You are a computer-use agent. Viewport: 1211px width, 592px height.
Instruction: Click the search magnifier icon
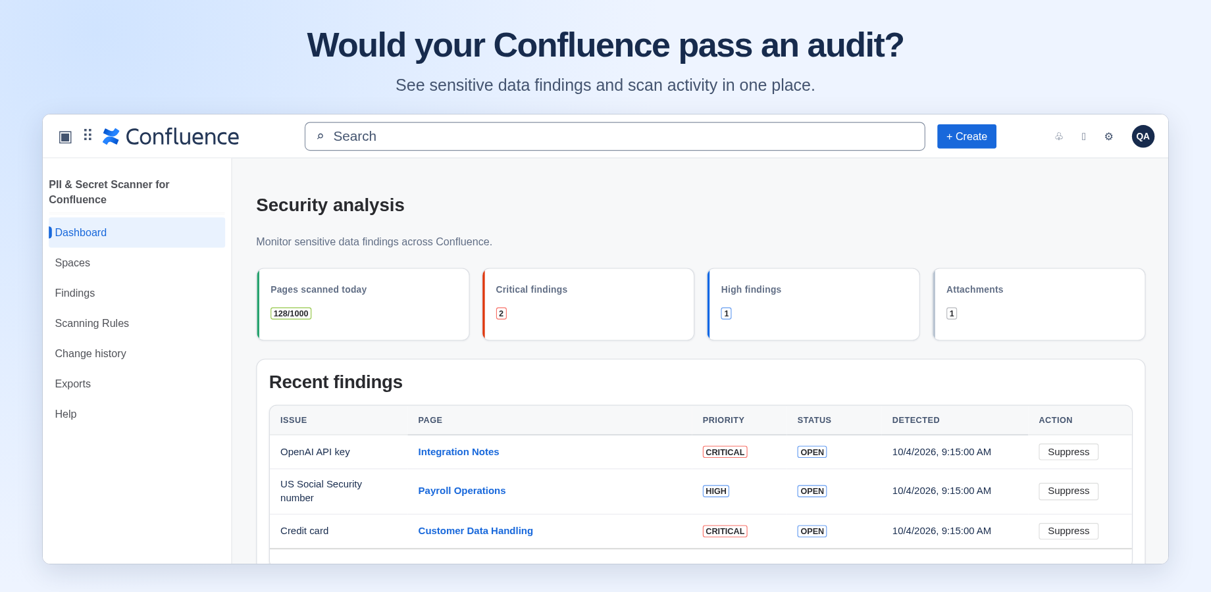click(321, 136)
